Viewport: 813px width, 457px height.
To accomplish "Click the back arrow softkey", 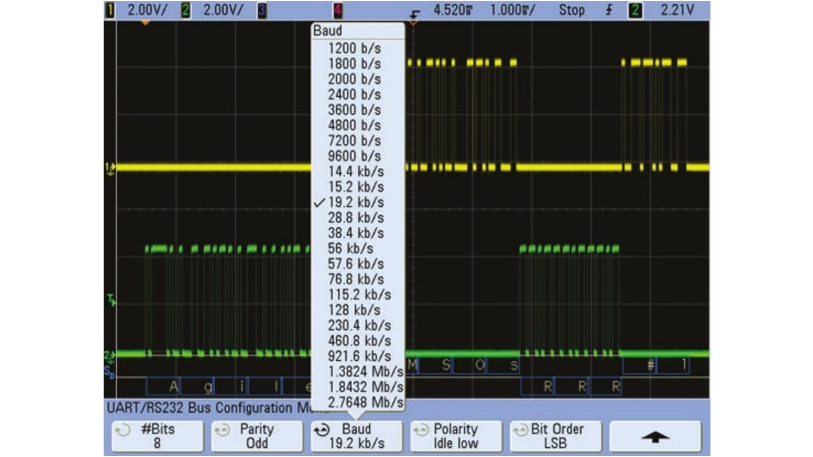I will click(x=655, y=436).
